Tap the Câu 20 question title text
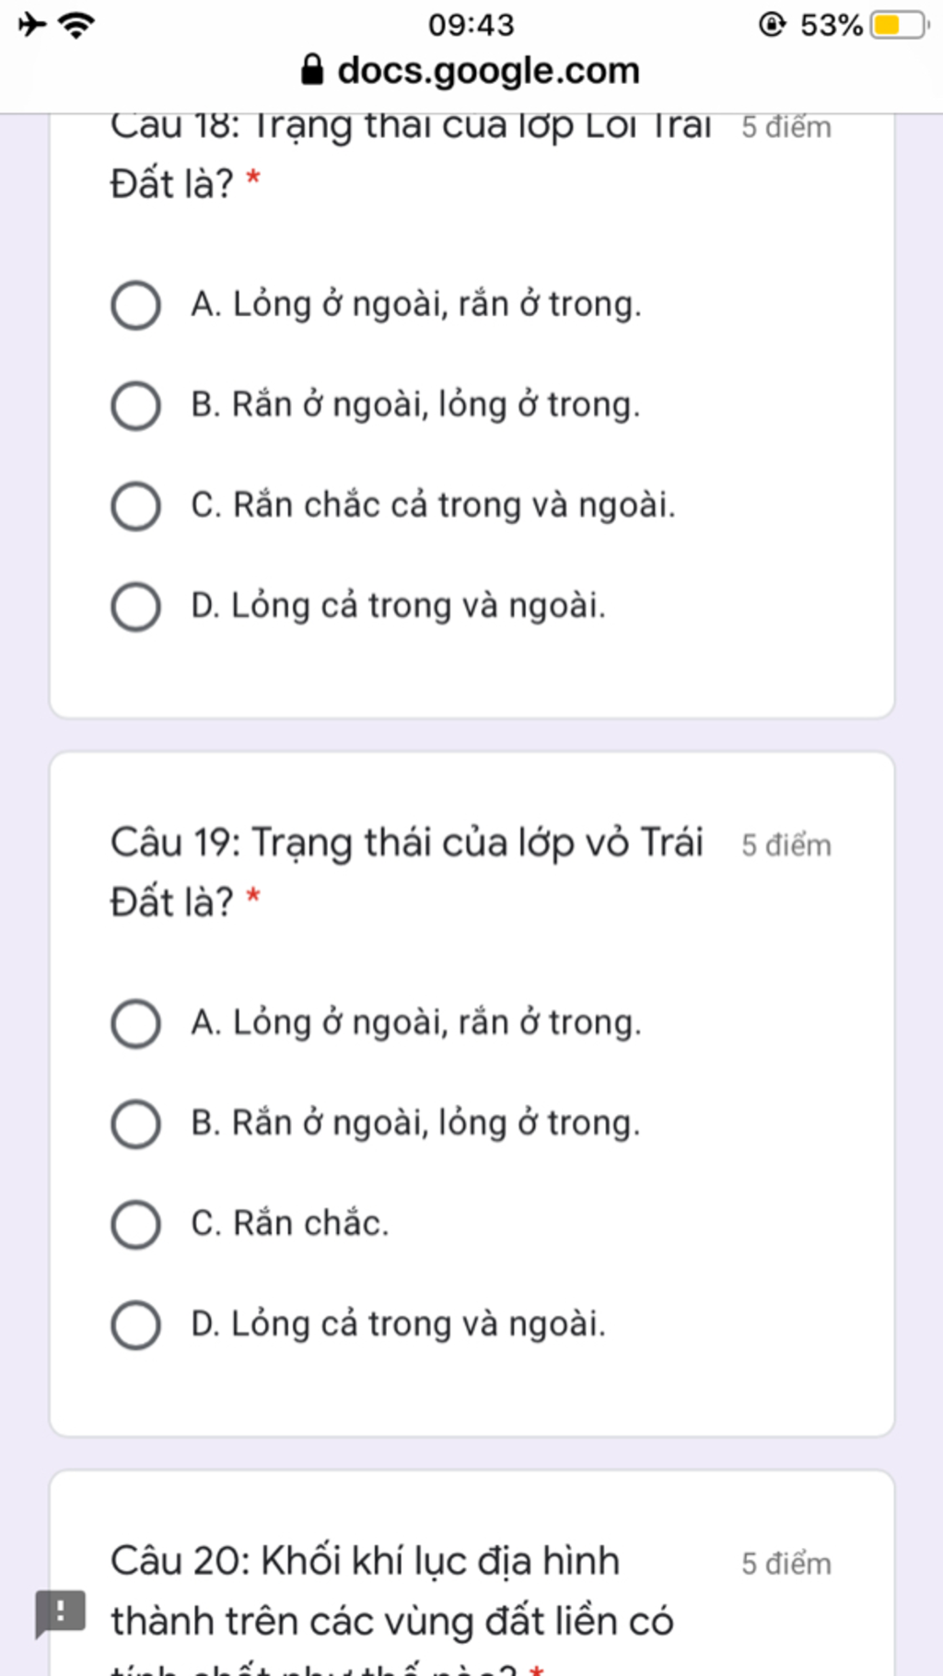The width and height of the screenshot is (943, 1676). pyautogui.click(x=392, y=1612)
